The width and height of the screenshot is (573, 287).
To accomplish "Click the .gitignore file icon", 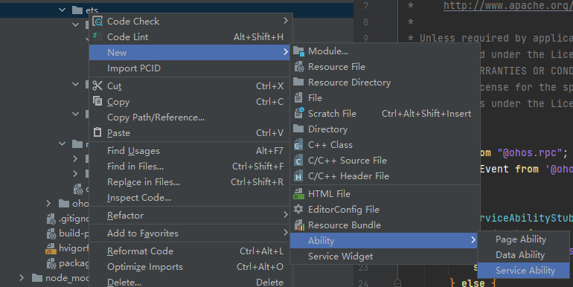I will pyautogui.click(x=51, y=219).
